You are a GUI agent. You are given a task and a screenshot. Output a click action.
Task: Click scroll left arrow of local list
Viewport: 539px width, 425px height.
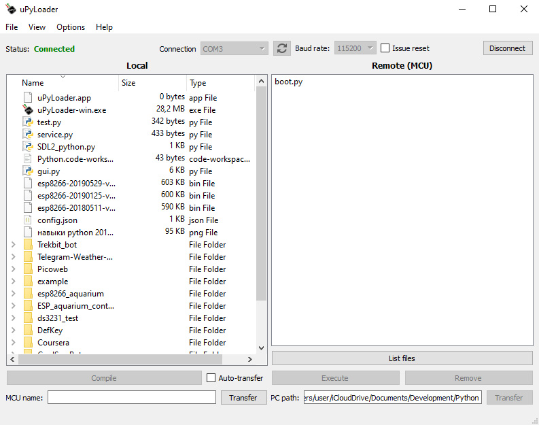tap(12, 359)
